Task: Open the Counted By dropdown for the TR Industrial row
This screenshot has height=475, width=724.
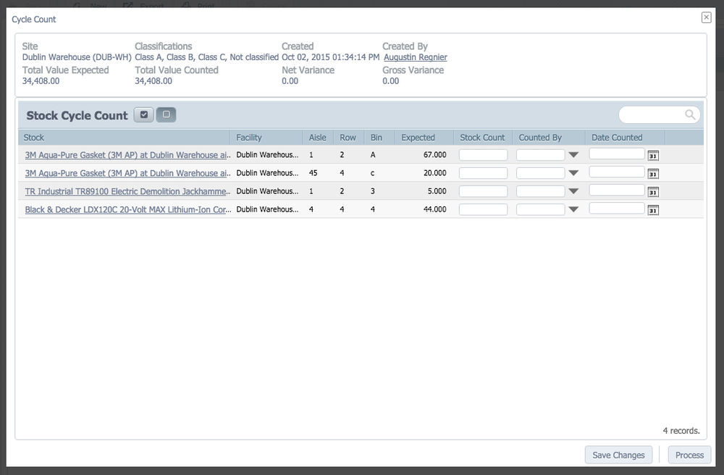Action: point(573,191)
